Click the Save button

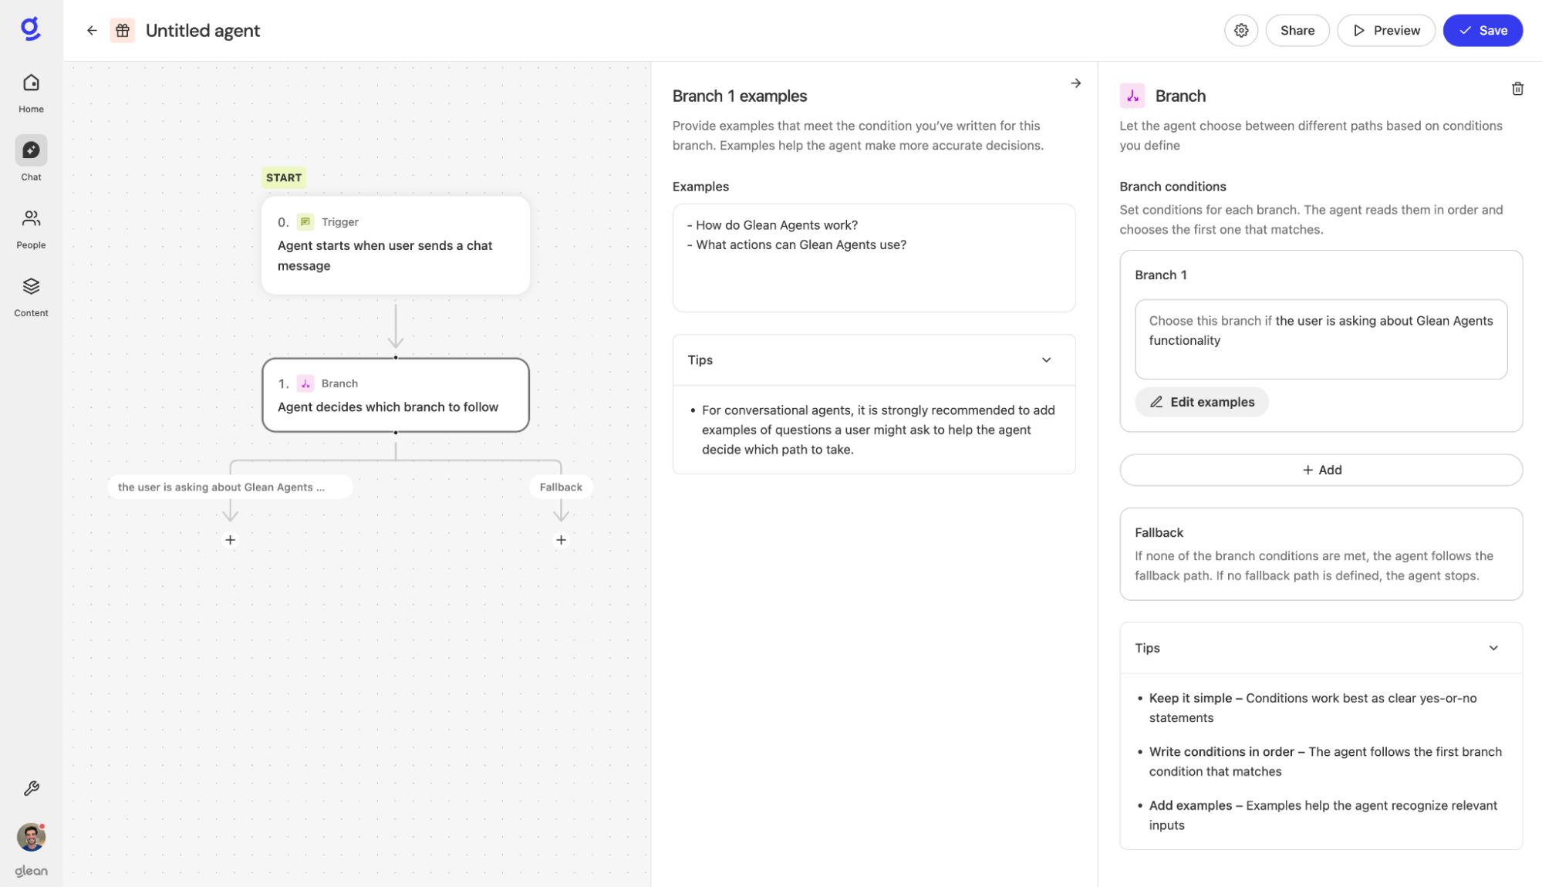[x=1482, y=31]
